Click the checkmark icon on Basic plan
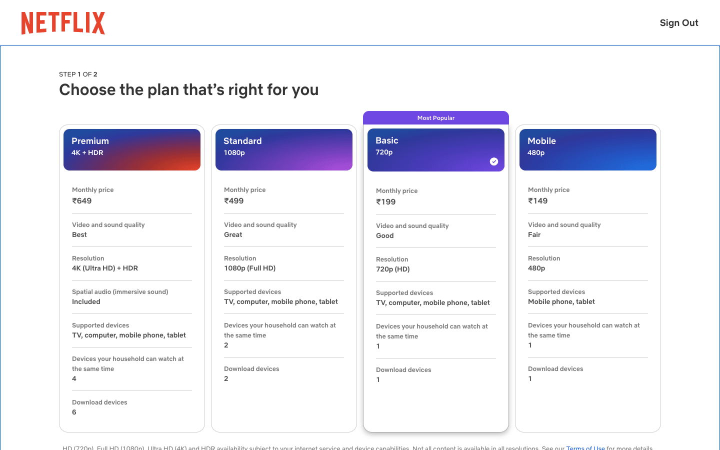 [494, 161]
